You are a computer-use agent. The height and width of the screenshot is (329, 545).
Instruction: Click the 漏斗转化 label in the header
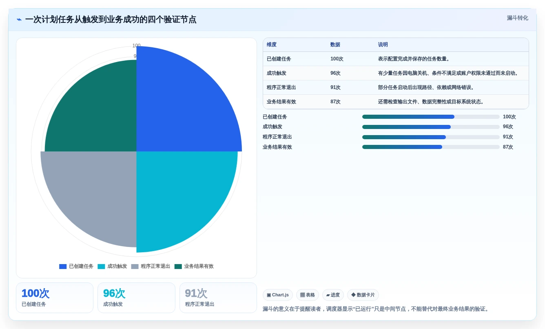tap(517, 18)
